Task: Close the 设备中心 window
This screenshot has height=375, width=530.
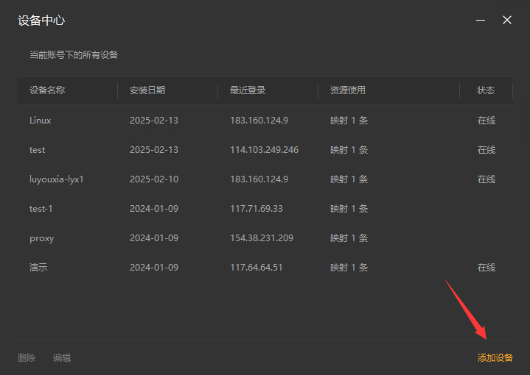Action: pyautogui.click(x=506, y=21)
